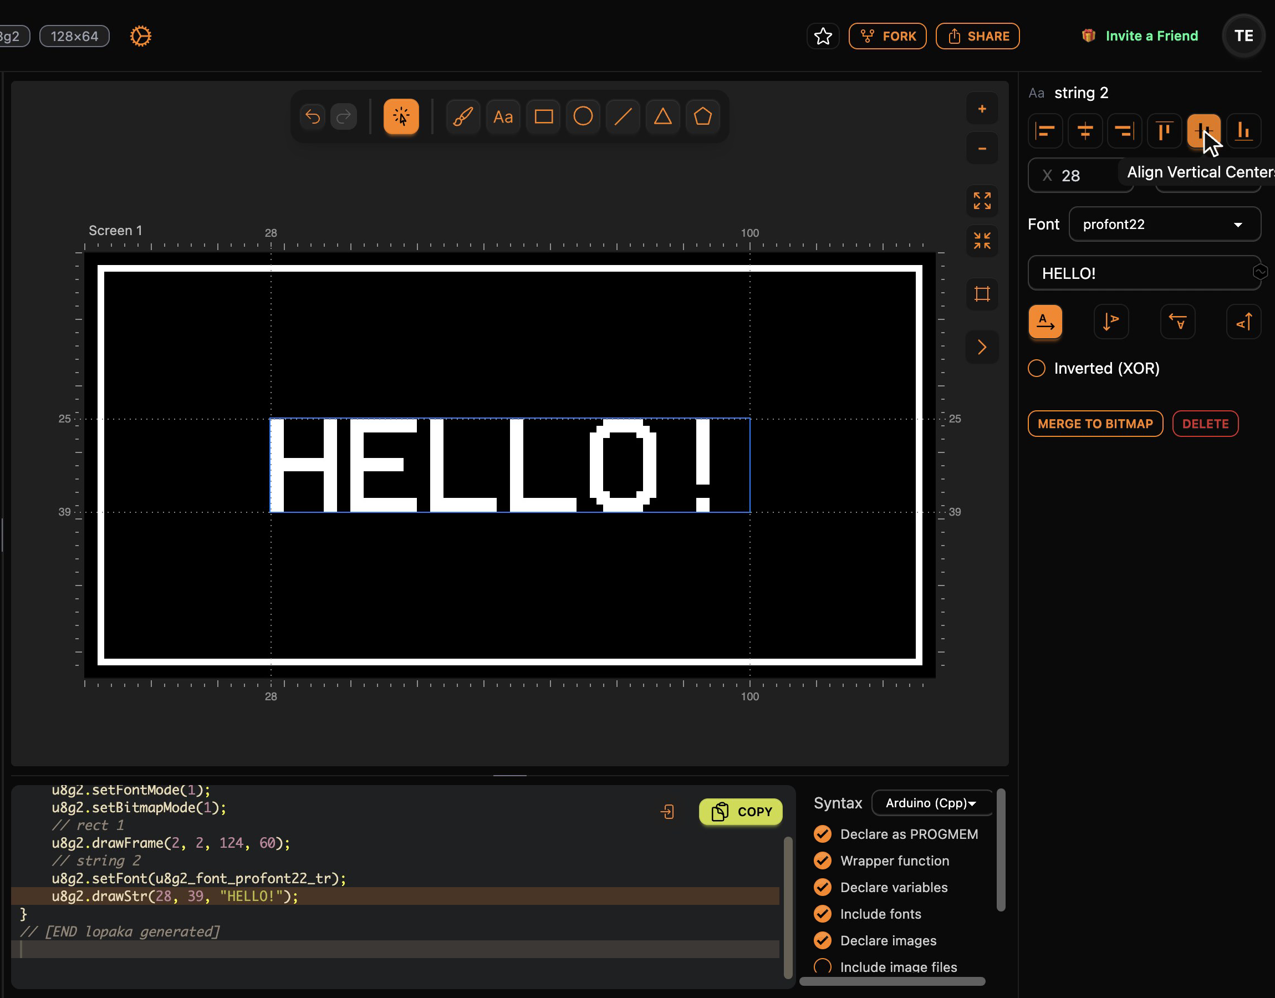Uncheck Declare variables option

click(x=822, y=888)
